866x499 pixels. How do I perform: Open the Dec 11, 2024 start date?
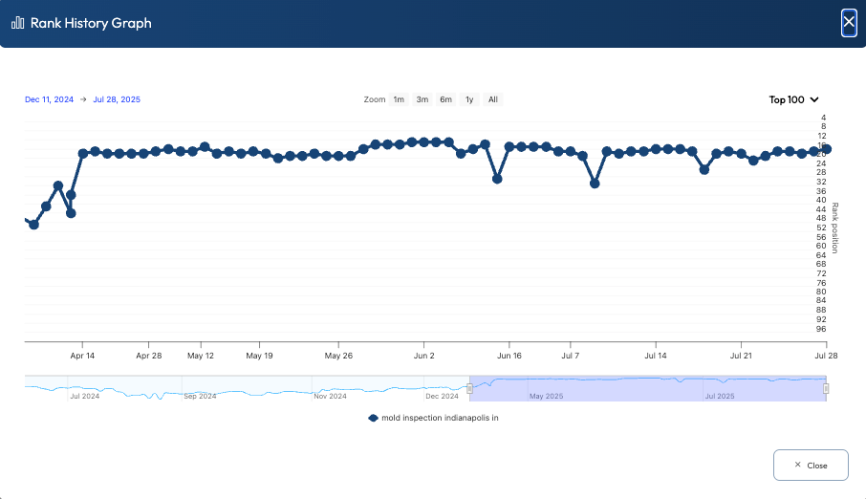point(49,99)
